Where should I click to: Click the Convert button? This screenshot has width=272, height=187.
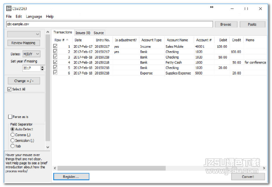pos(248,177)
